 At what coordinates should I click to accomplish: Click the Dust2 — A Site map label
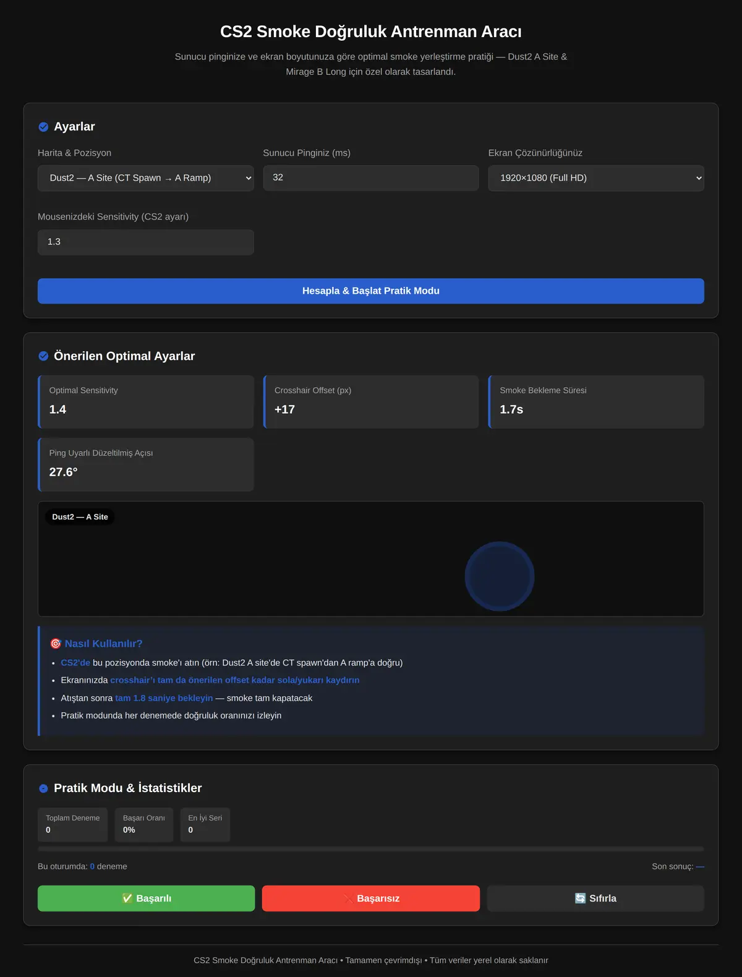(80, 517)
